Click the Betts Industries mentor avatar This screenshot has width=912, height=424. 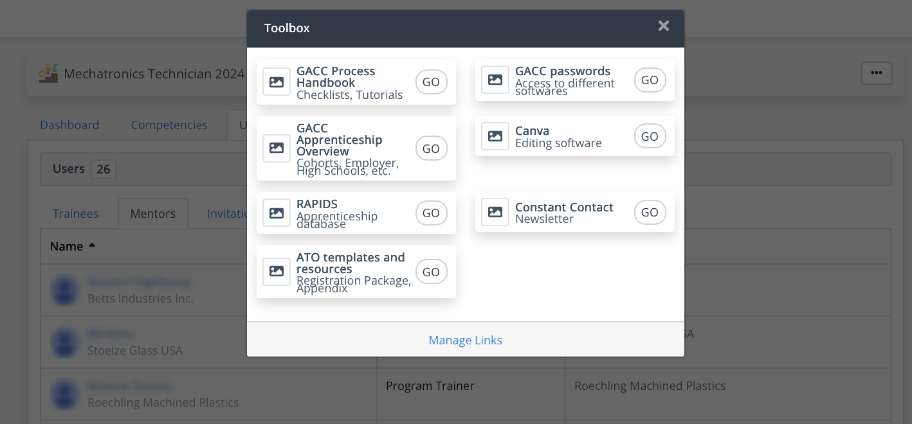click(x=64, y=290)
